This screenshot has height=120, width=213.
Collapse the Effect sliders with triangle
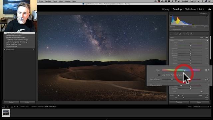point(207,41)
